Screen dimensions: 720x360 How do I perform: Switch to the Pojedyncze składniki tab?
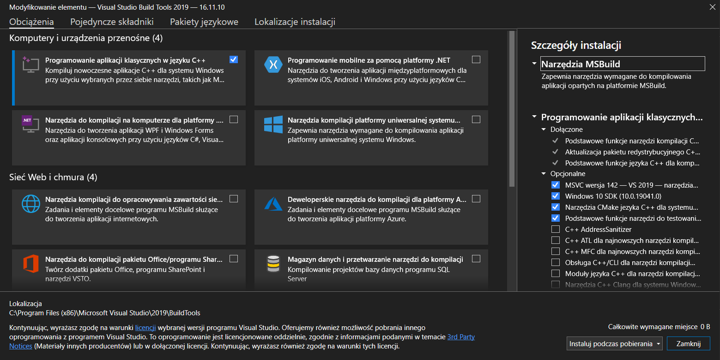112,22
